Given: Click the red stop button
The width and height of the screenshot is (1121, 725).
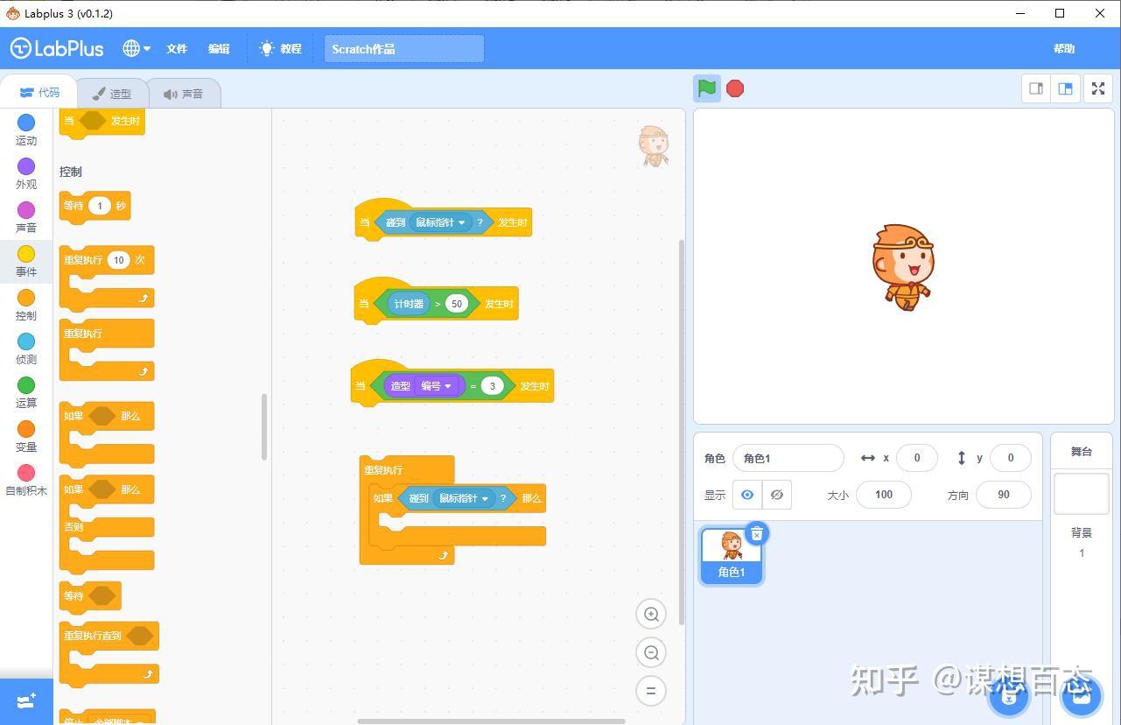Looking at the screenshot, I should point(734,88).
